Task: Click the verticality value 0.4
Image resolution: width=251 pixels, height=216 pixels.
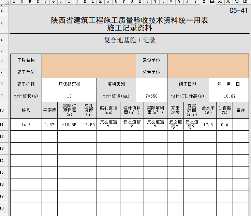Action: tap(224, 125)
